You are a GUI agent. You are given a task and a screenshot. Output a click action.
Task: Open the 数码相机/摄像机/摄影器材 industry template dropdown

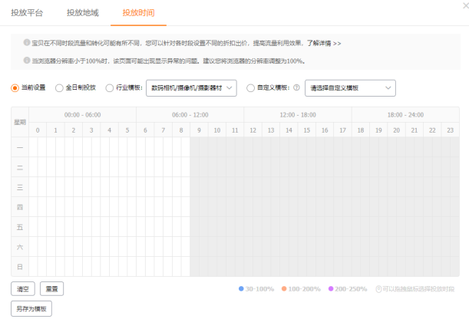tap(191, 88)
